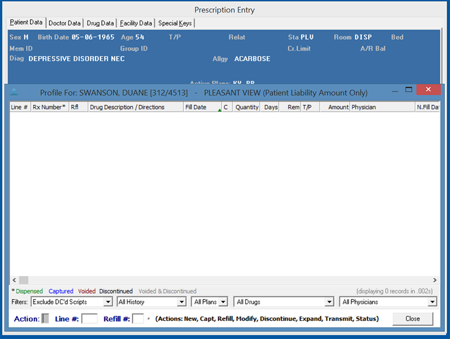Click the Line # input field
This screenshot has height=339, width=450.
click(x=89, y=319)
